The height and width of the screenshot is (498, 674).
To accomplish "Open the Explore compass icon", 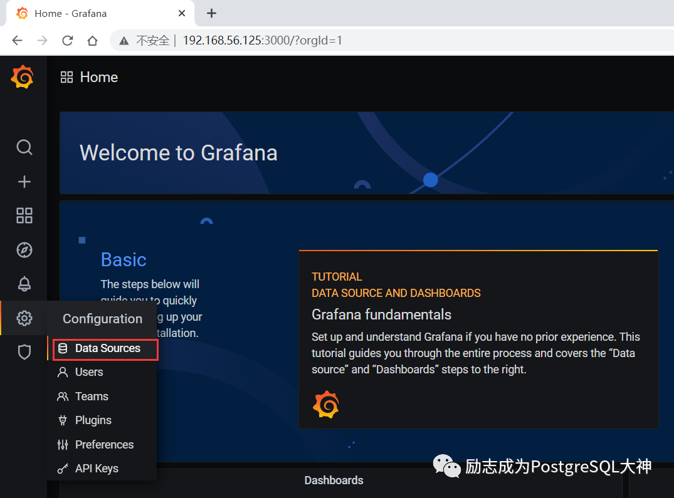I will tap(24, 250).
